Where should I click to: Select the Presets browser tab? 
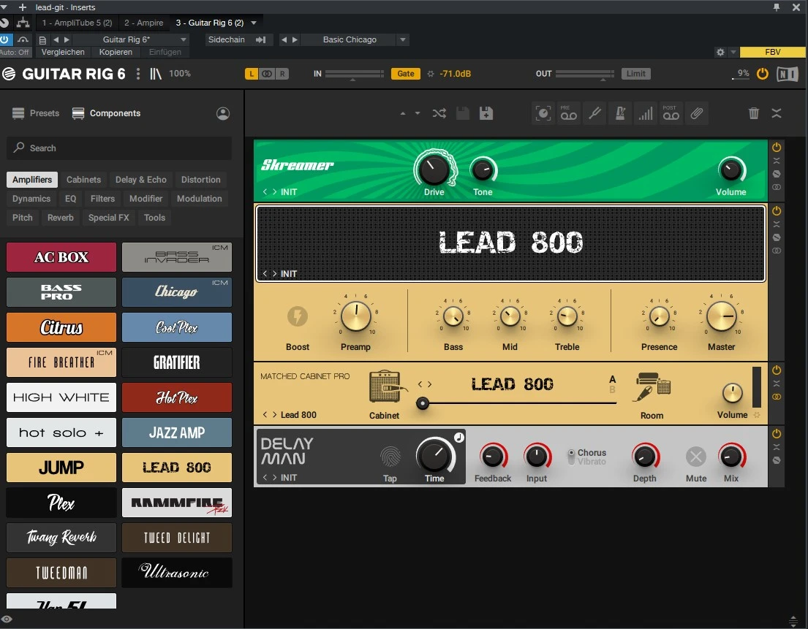[x=36, y=113]
